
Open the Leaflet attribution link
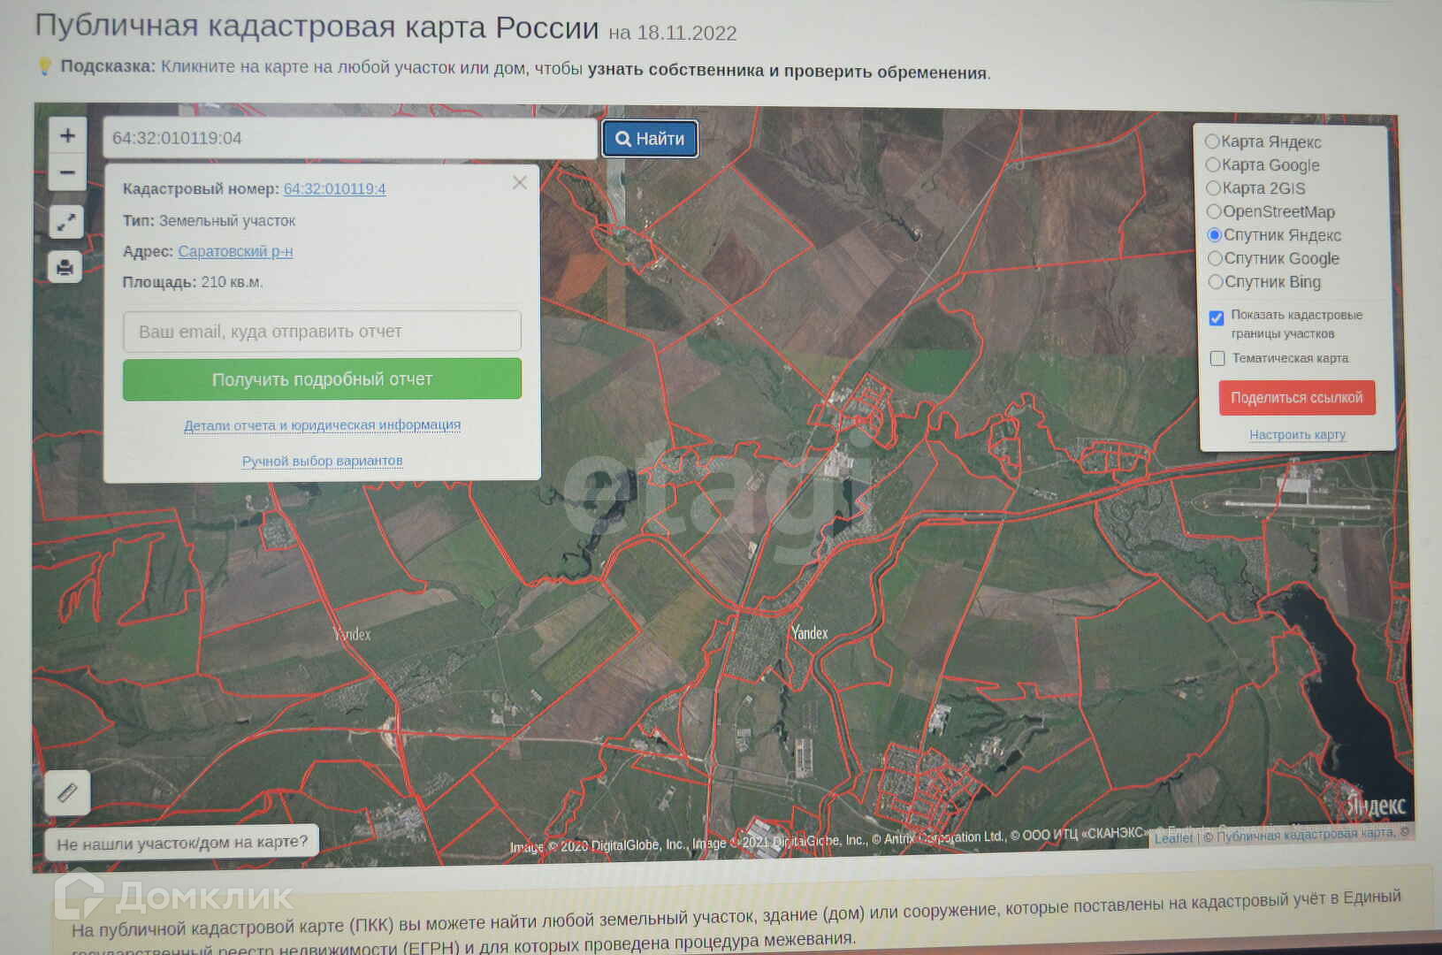(x=1173, y=838)
